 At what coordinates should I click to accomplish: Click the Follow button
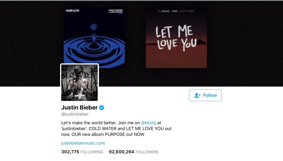[205, 95]
